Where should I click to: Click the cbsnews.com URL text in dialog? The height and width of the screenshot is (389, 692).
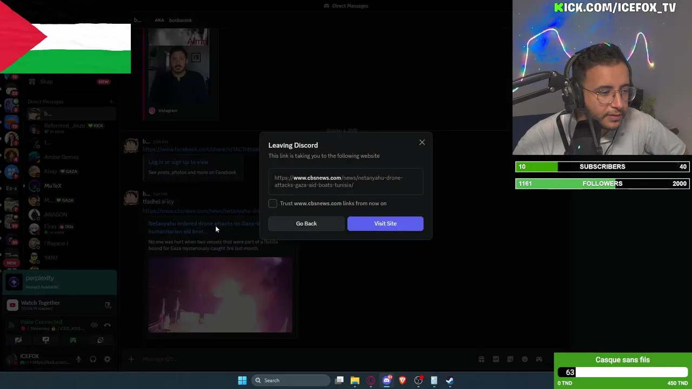coord(338,182)
